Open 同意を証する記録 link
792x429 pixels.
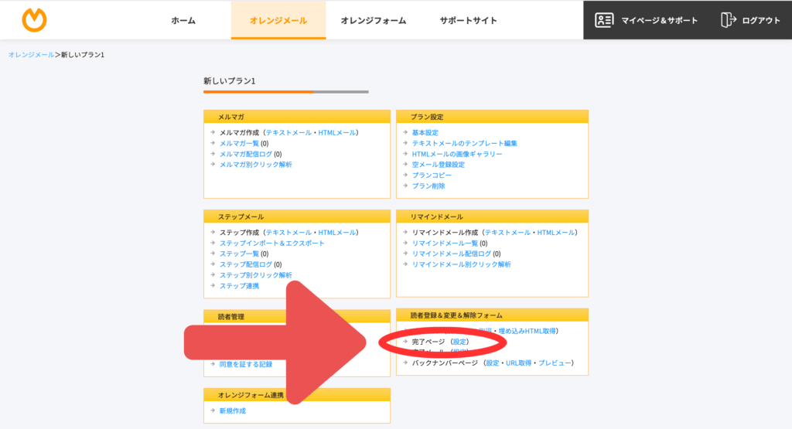tap(245, 364)
